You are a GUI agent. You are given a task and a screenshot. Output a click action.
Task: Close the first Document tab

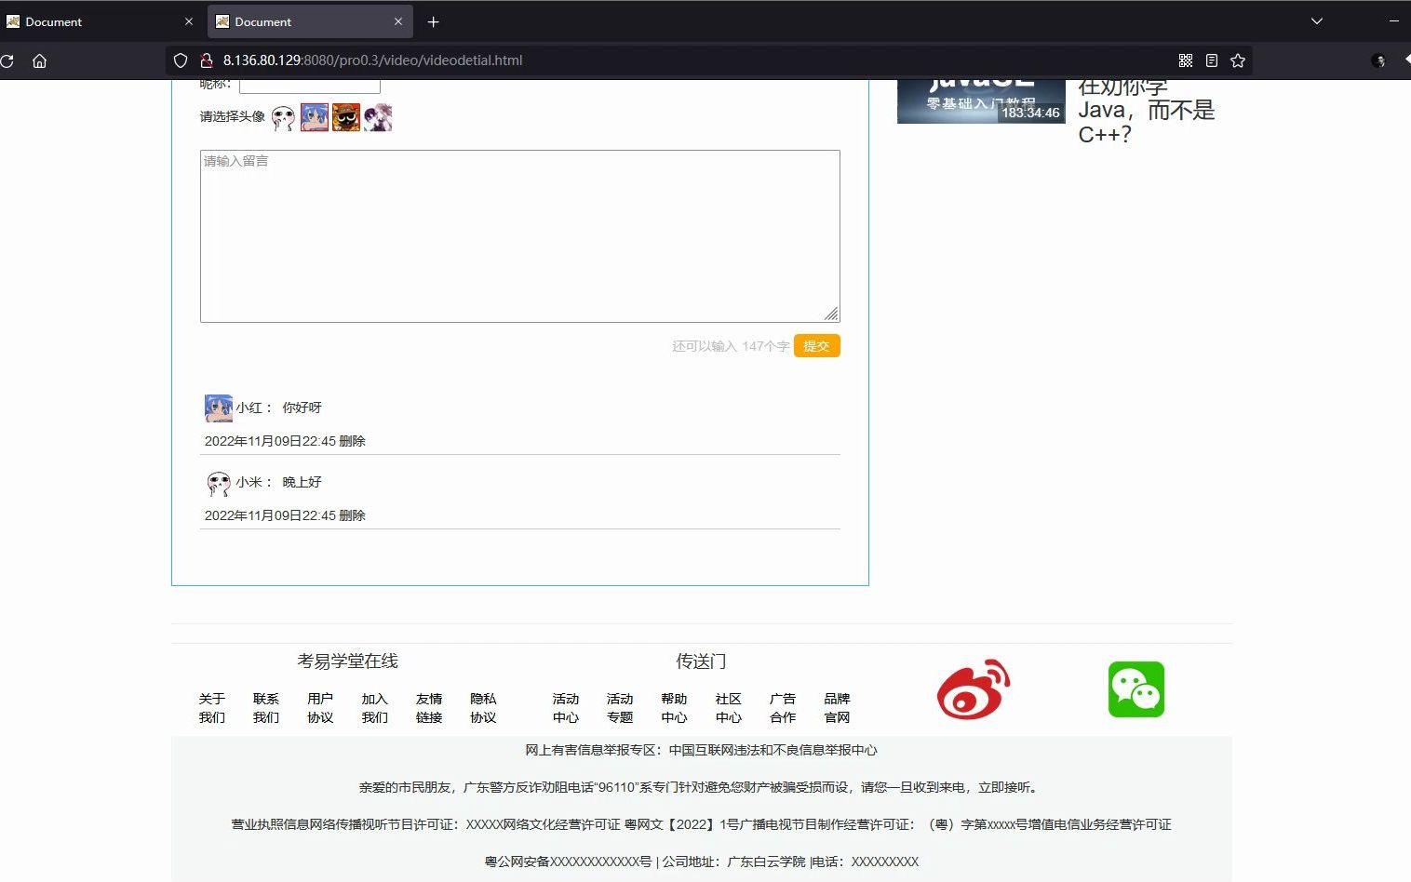[189, 21]
